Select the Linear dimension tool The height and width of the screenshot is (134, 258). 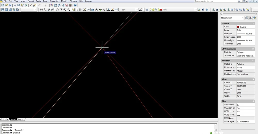click(42, 10)
